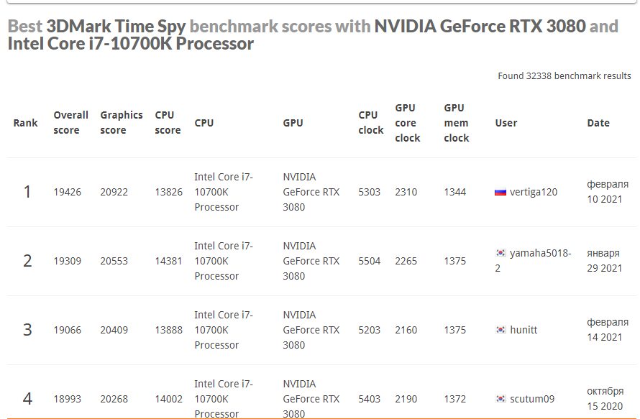This screenshot has height=419, width=640.
Task: Click the Korean flag beside hunitt
Action: coord(500,330)
